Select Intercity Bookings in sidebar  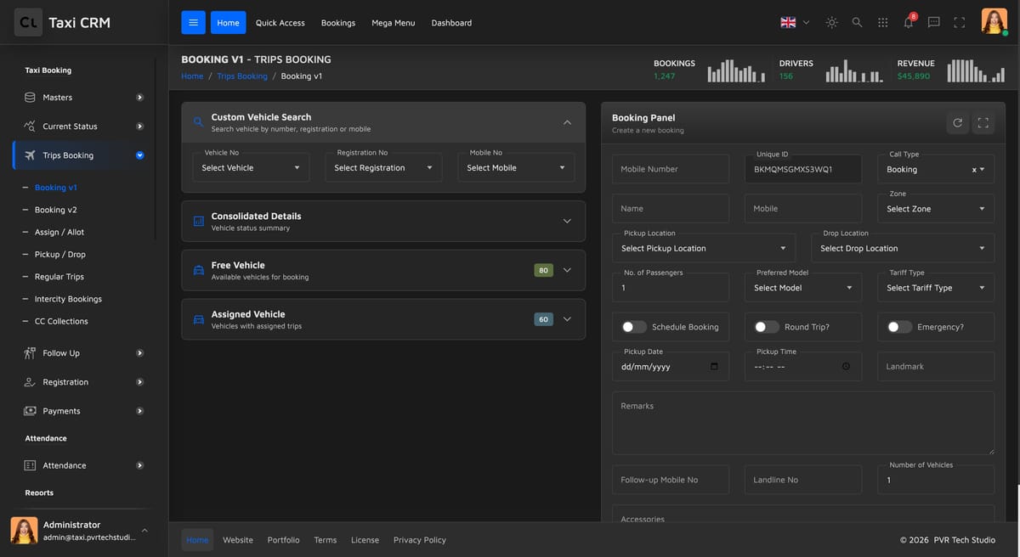pos(68,299)
